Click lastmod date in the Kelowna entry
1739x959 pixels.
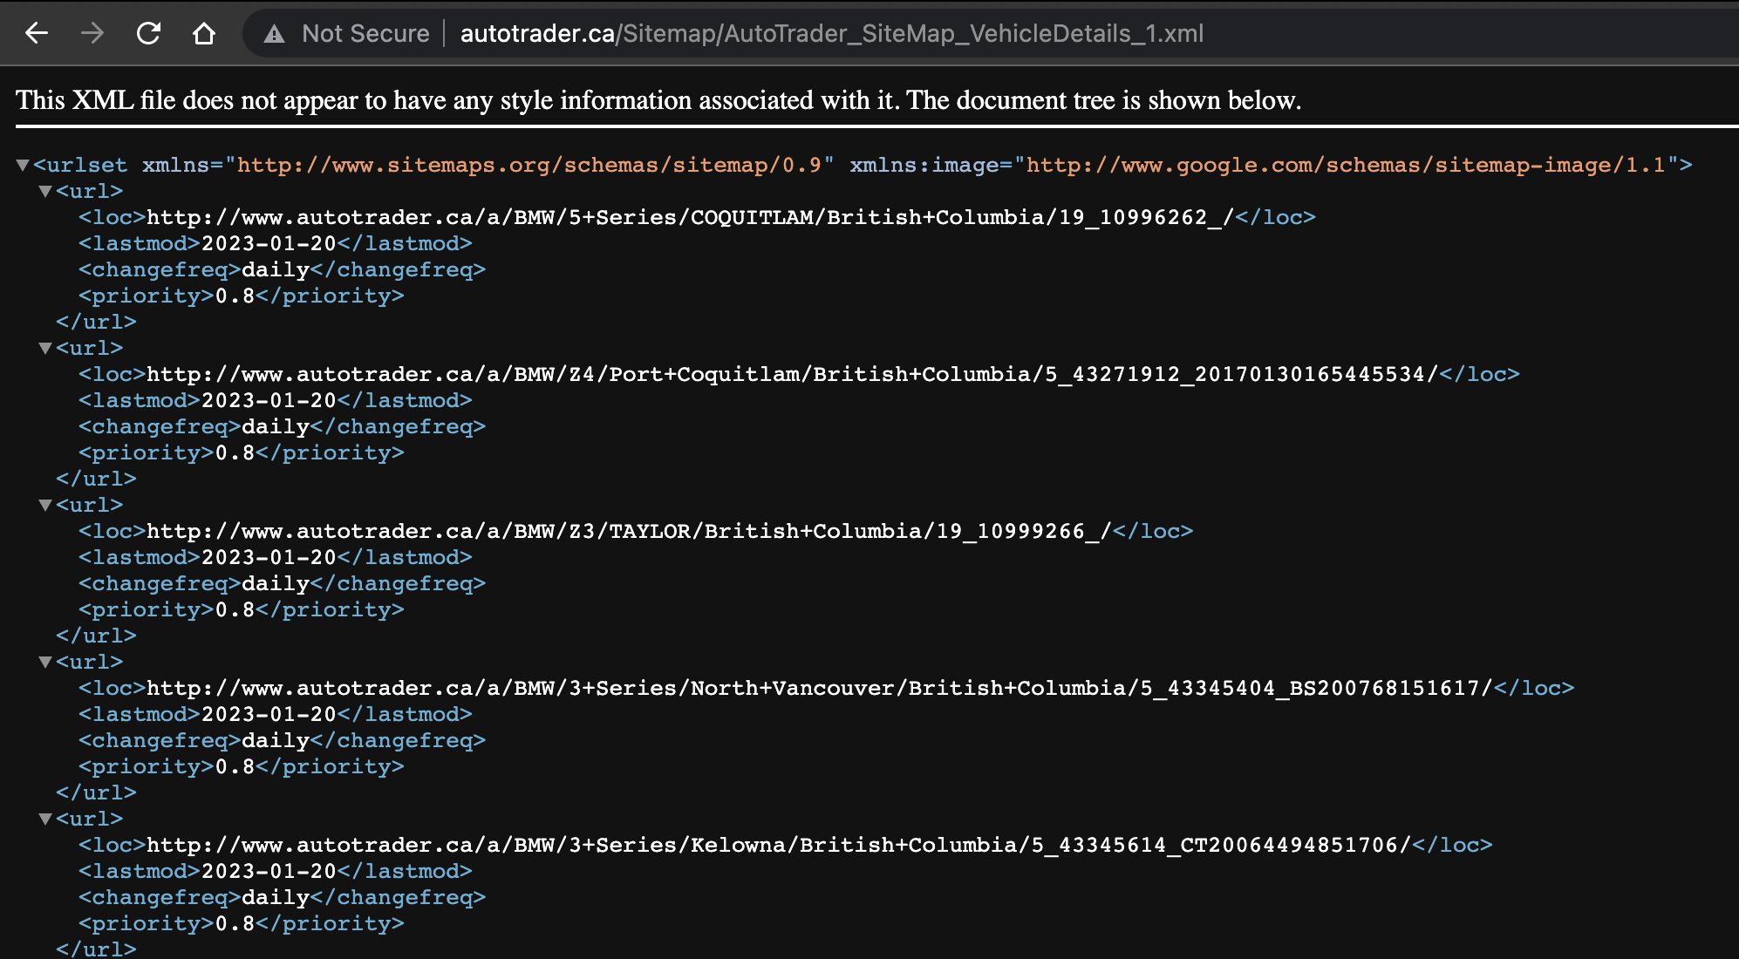269,871
